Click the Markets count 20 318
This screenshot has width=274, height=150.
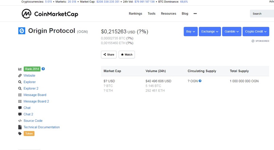(72, 2)
